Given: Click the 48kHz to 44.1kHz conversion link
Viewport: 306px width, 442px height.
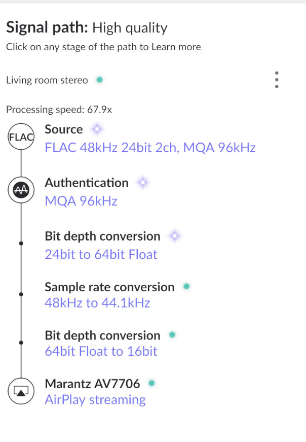Looking at the screenshot, I should [x=97, y=303].
